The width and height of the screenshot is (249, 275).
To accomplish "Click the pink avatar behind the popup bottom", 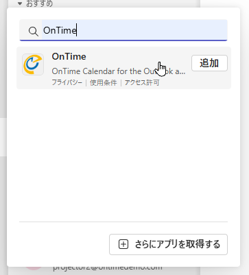I will pos(34,268).
